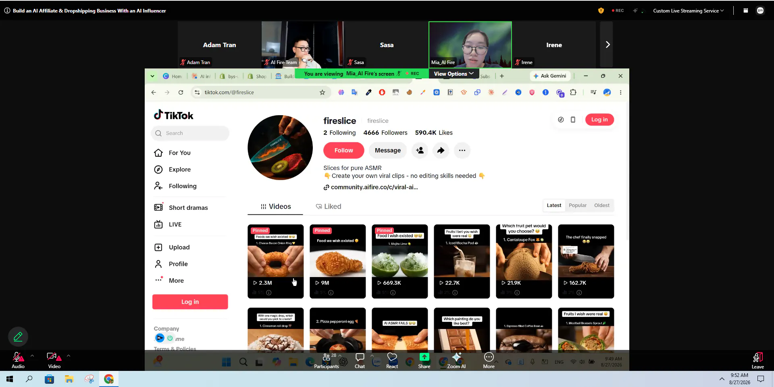Open Zoom annotation pencil tool

18,337
